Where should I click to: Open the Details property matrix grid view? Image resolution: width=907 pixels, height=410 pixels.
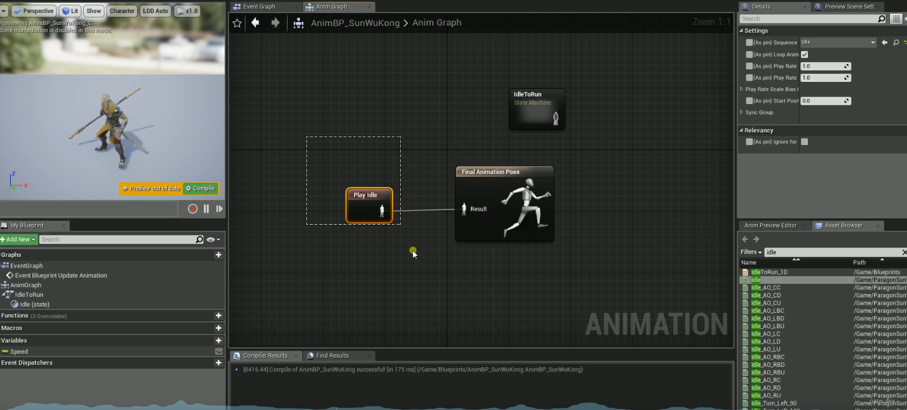(x=896, y=19)
